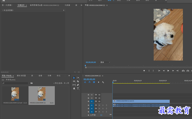Click the program monitor timecode 00;00;00;00
Viewport: 192px width, 119px height.
click(91, 62)
